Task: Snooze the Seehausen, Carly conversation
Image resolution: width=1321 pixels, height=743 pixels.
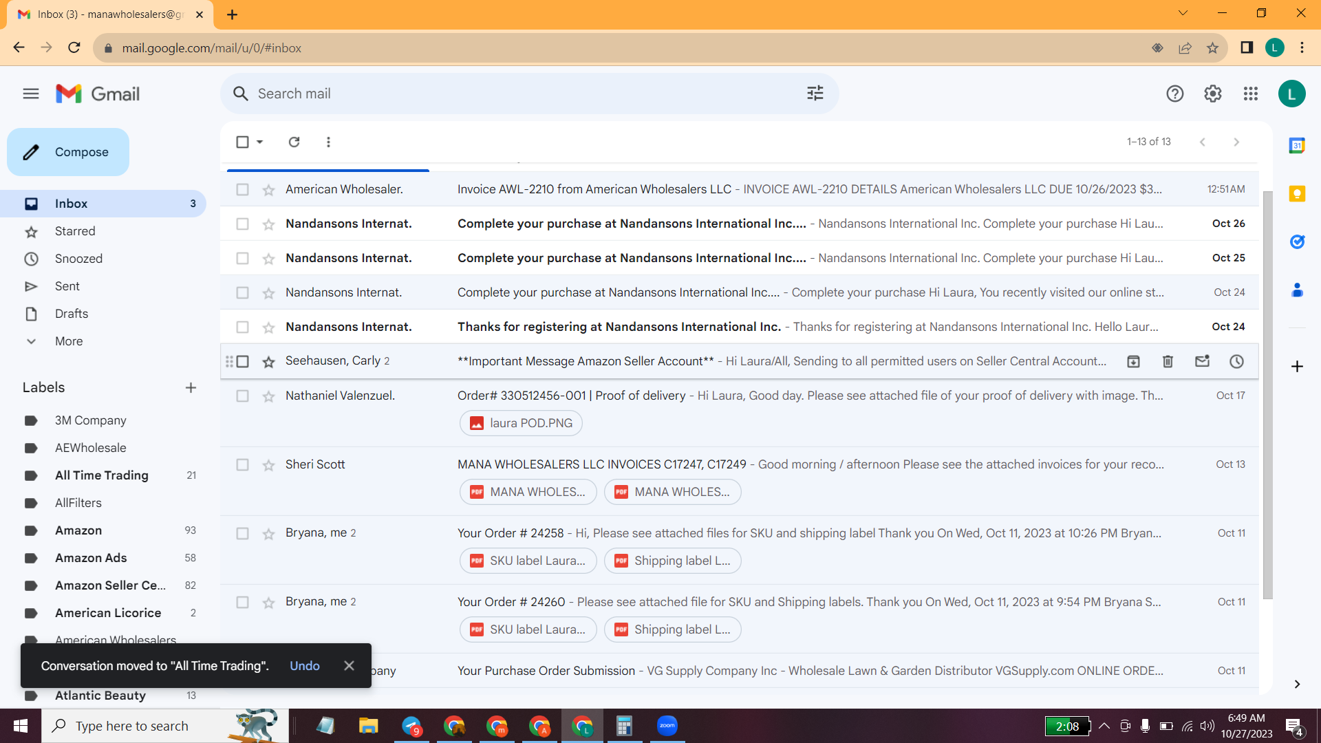Action: pos(1236,361)
